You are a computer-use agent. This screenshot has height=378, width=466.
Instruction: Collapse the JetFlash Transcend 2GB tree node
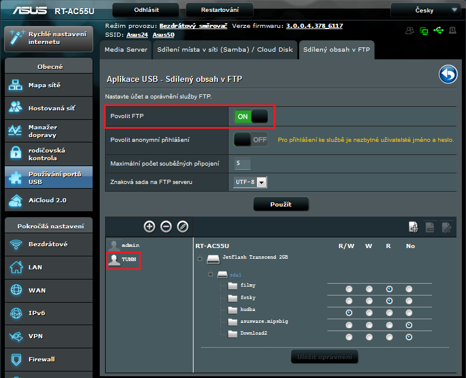200,259
